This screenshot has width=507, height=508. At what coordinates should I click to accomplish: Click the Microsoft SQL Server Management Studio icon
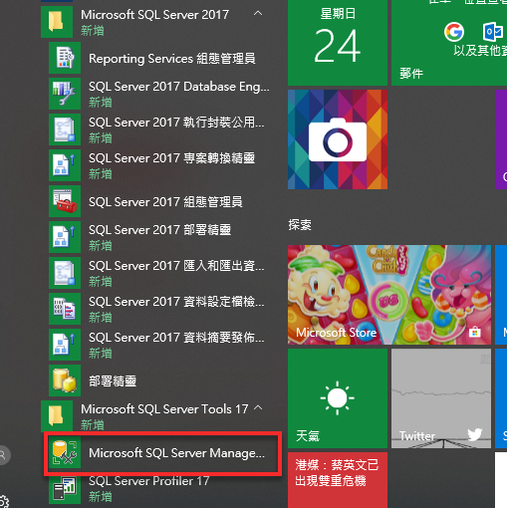tap(65, 452)
